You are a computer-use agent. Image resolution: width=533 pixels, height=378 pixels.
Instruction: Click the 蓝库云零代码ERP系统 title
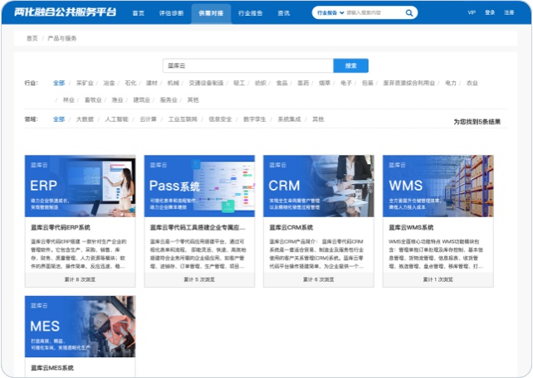61,227
